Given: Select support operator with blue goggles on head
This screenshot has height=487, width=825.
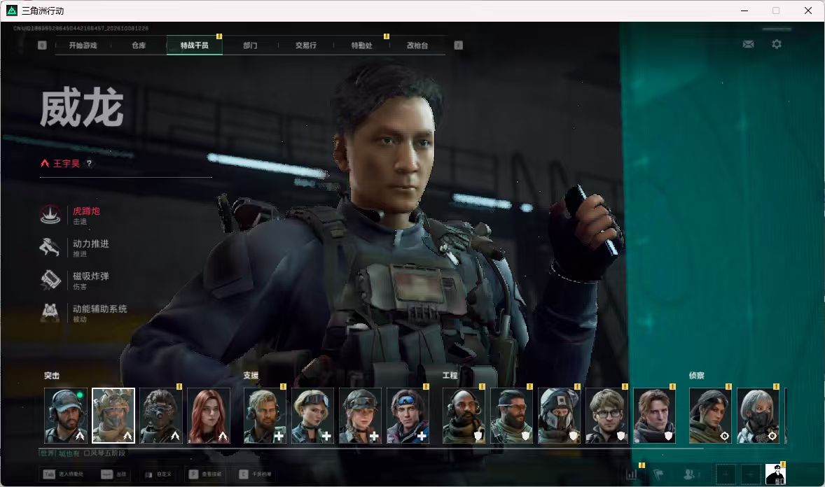Looking at the screenshot, I should [x=408, y=416].
